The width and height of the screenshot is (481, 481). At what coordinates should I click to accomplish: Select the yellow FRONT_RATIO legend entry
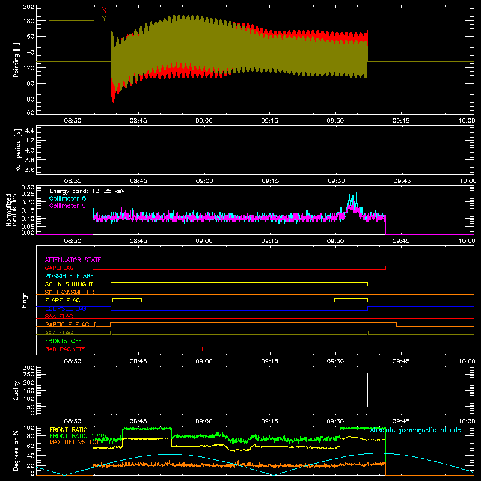coord(69,430)
